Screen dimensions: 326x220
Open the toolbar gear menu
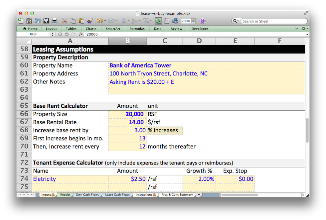click(304, 29)
